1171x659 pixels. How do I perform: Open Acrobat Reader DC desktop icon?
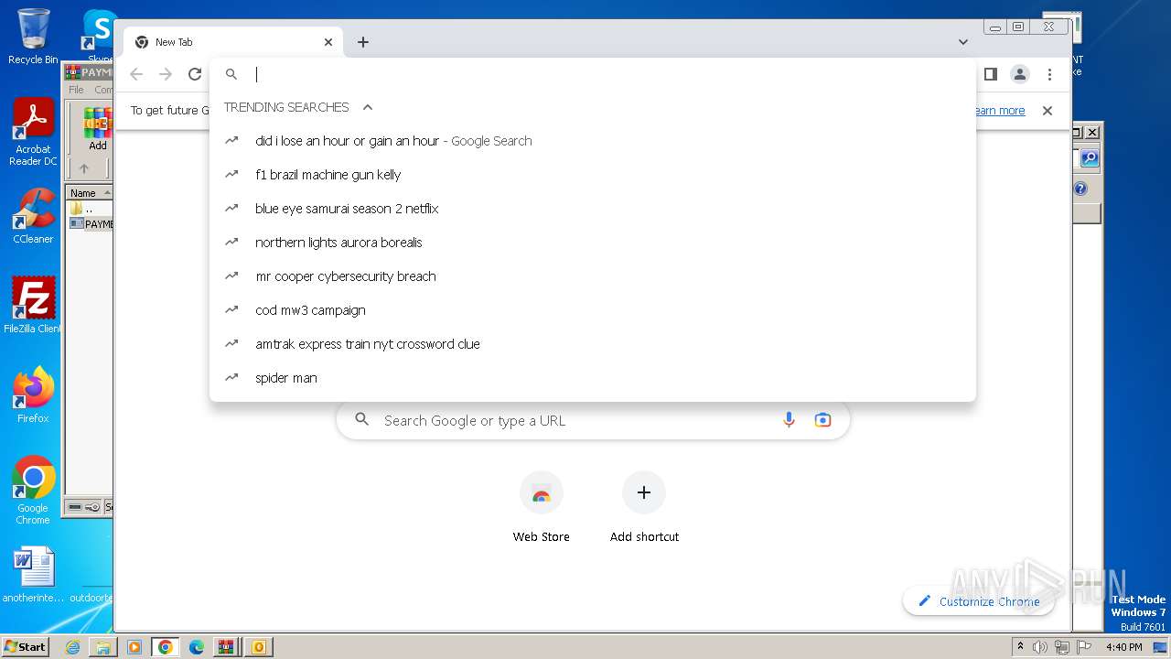point(33,133)
